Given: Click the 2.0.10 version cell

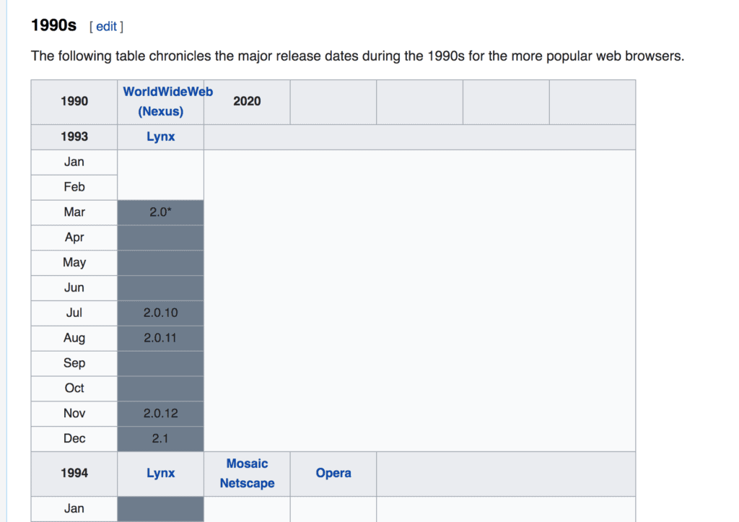Looking at the screenshot, I should [161, 313].
